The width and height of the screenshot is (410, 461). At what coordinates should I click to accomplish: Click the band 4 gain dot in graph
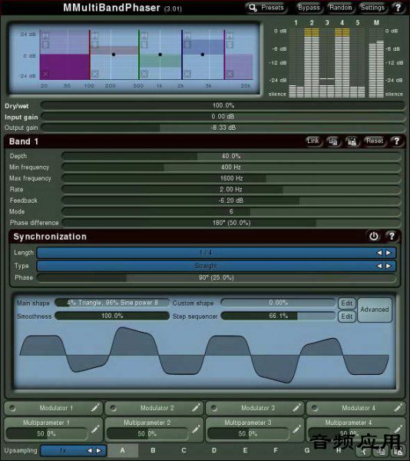coord(203,55)
